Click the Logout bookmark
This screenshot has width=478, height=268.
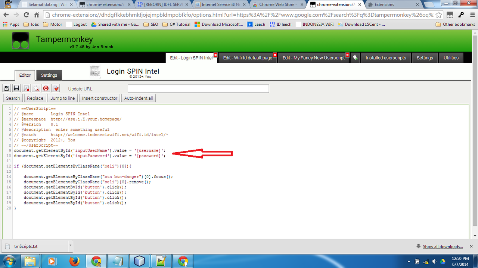pos(77,24)
